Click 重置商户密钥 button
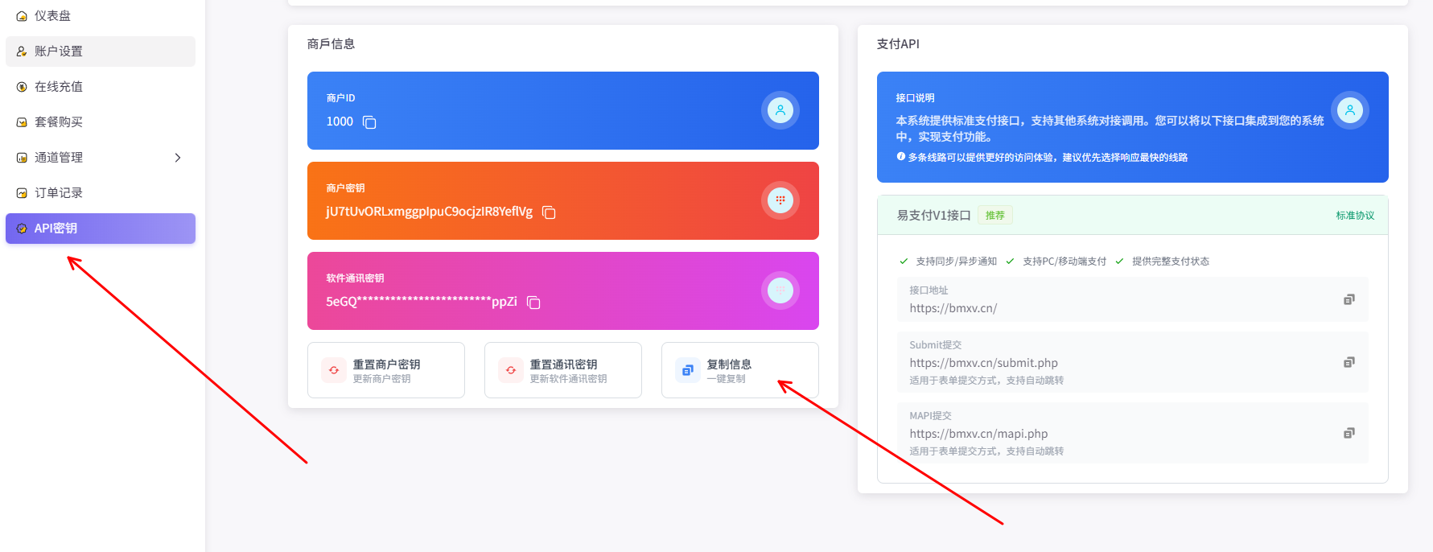This screenshot has width=1433, height=552. tap(386, 370)
